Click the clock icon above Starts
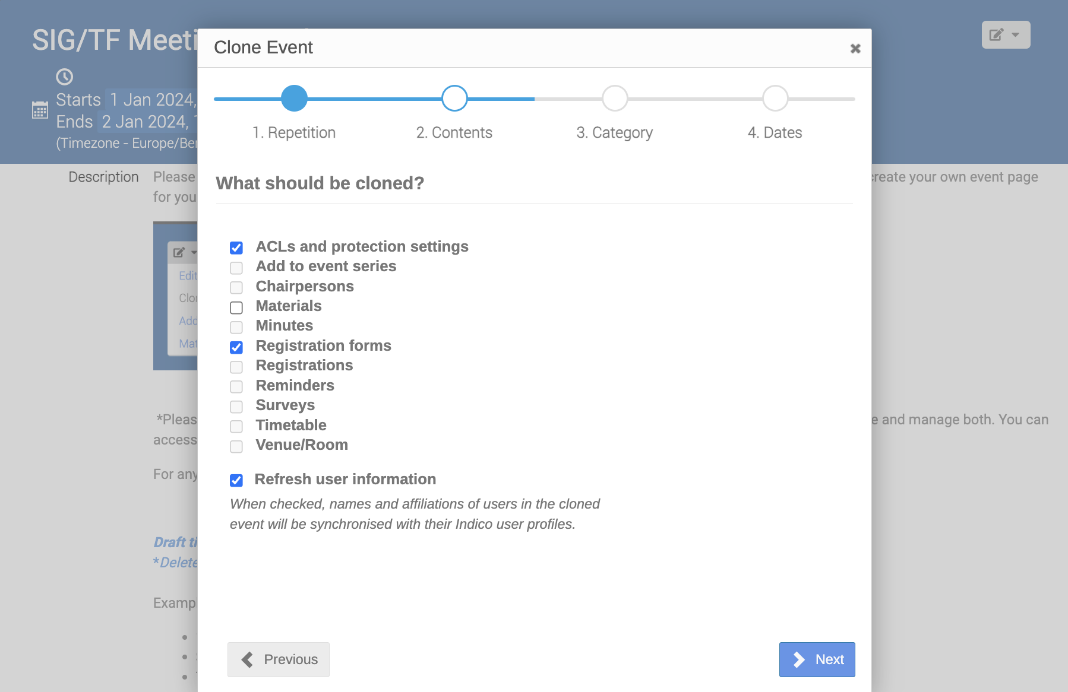 click(x=64, y=77)
